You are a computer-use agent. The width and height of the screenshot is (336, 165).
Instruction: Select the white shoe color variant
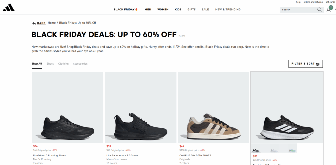274,150
